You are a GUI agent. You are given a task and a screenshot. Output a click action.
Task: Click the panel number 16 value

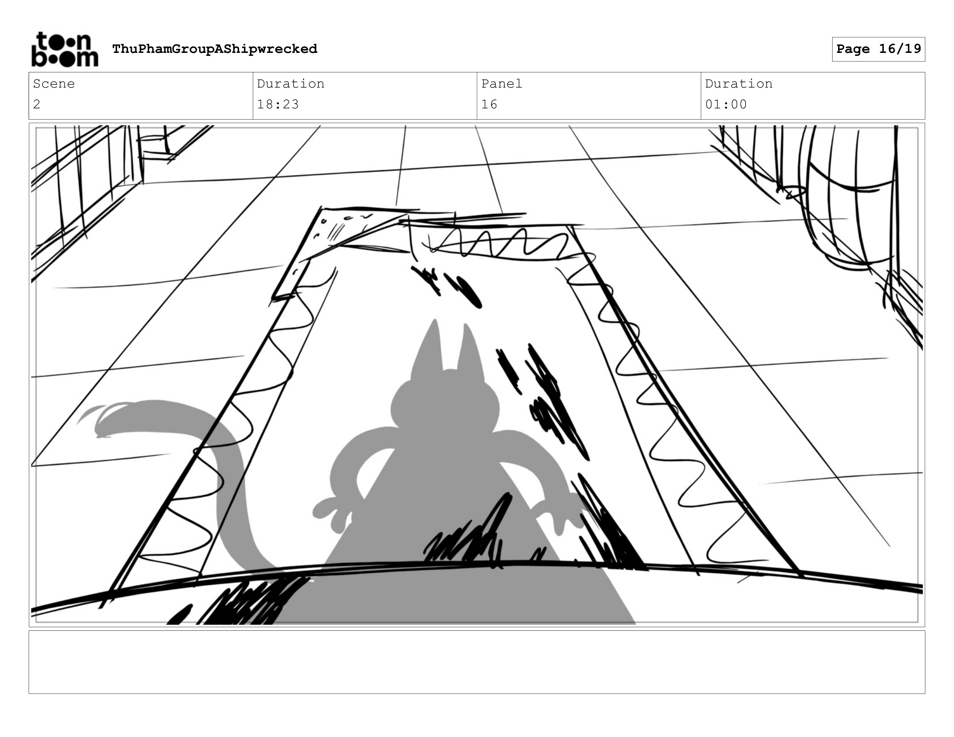tap(489, 105)
